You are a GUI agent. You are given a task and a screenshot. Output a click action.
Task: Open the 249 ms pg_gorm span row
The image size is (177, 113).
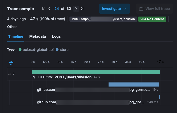97,102
